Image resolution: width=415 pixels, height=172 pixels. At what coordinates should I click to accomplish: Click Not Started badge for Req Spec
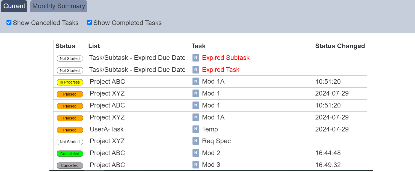click(70, 142)
